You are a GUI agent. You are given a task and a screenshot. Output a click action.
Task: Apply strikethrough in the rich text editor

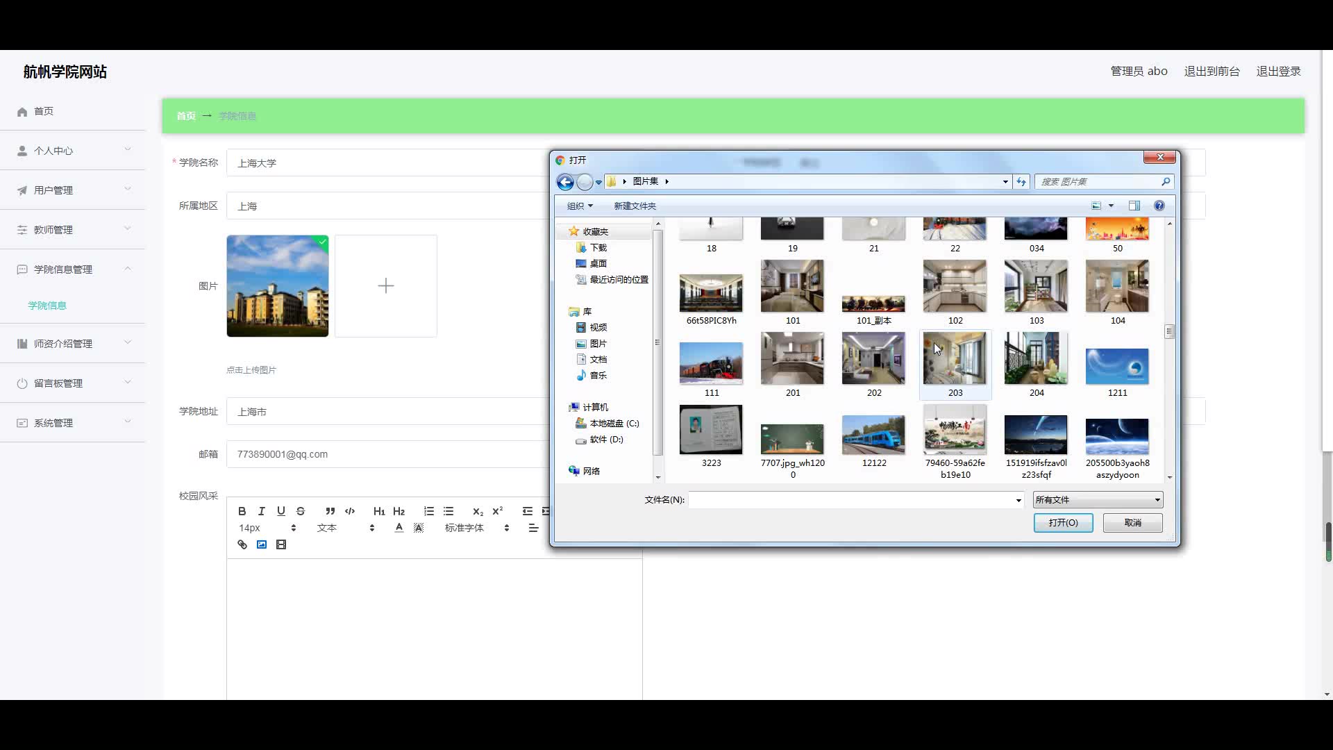pos(301,511)
